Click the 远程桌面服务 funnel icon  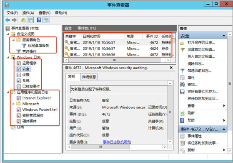24,46
